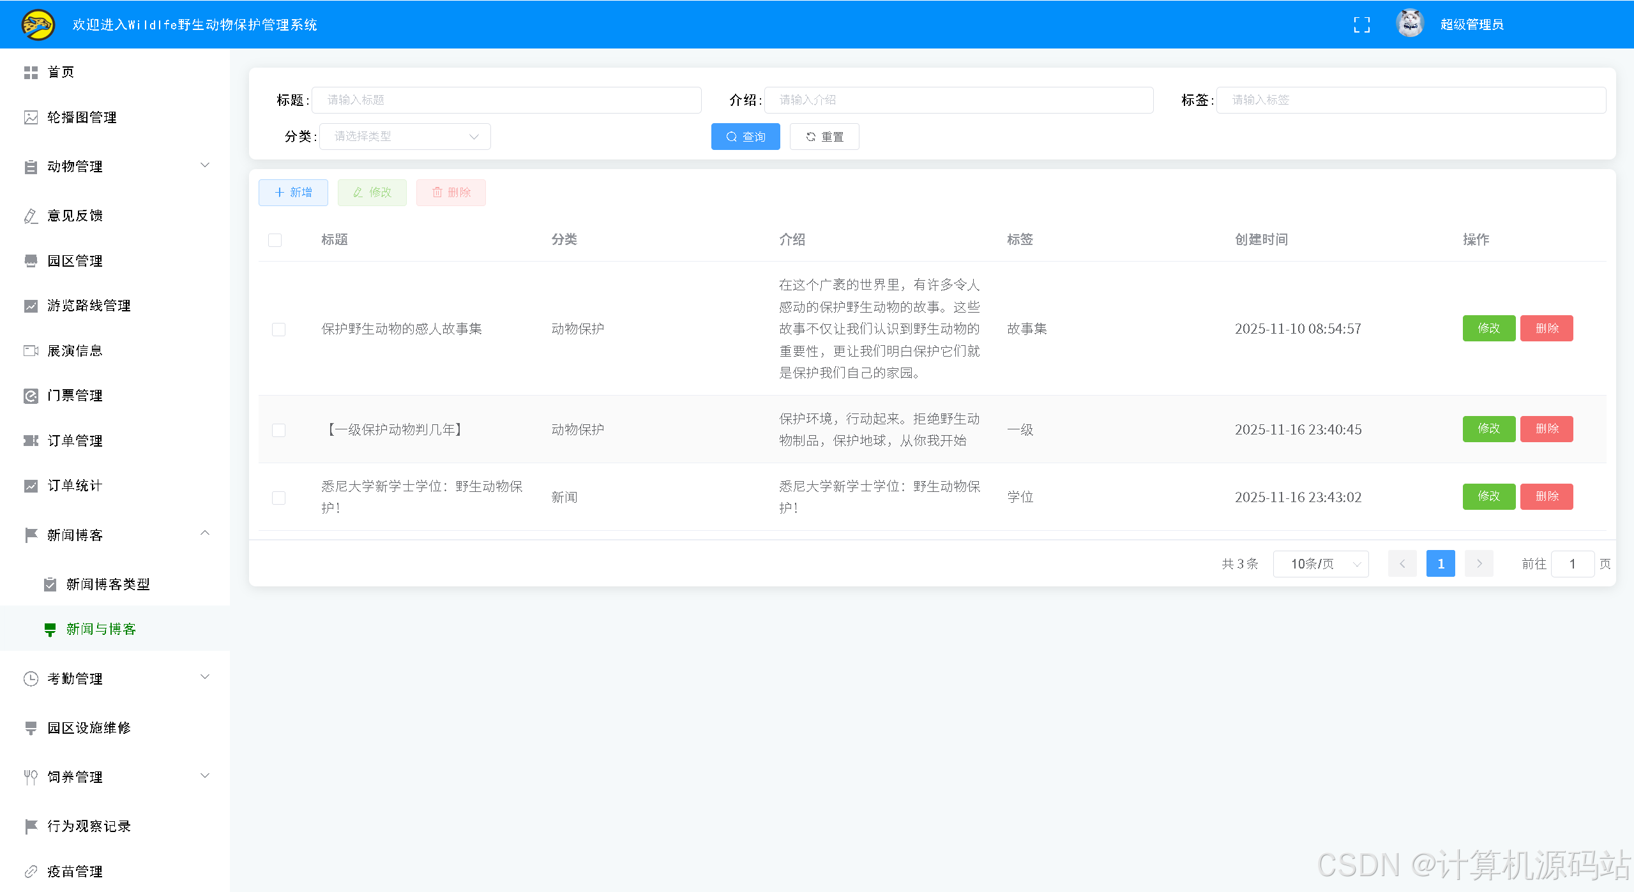Check the 悉尼大学新学士学位 row
1634x892 pixels.
point(278,498)
